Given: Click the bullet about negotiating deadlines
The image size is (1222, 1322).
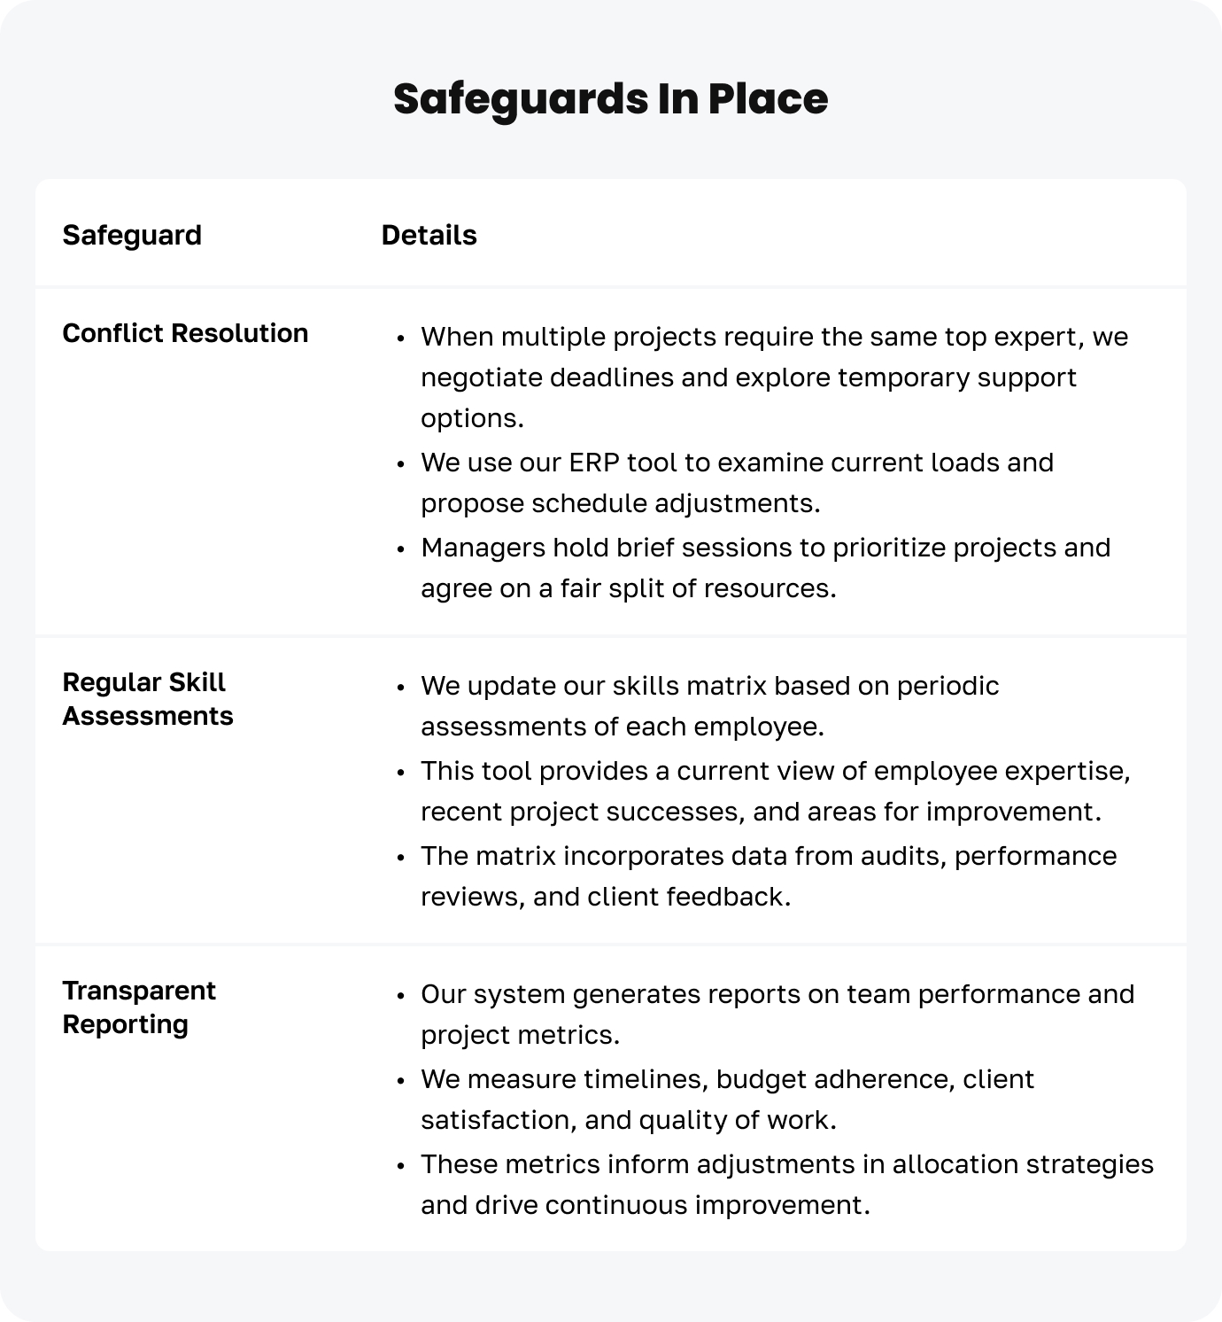Looking at the screenshot, I should coord(774,377).
